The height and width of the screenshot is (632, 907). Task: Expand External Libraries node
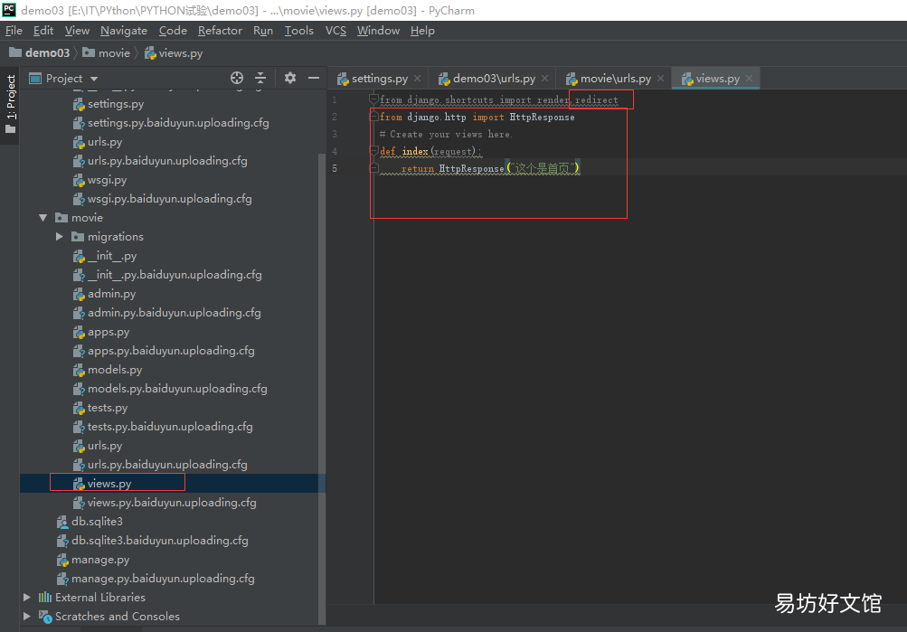[x=26, y=598]
